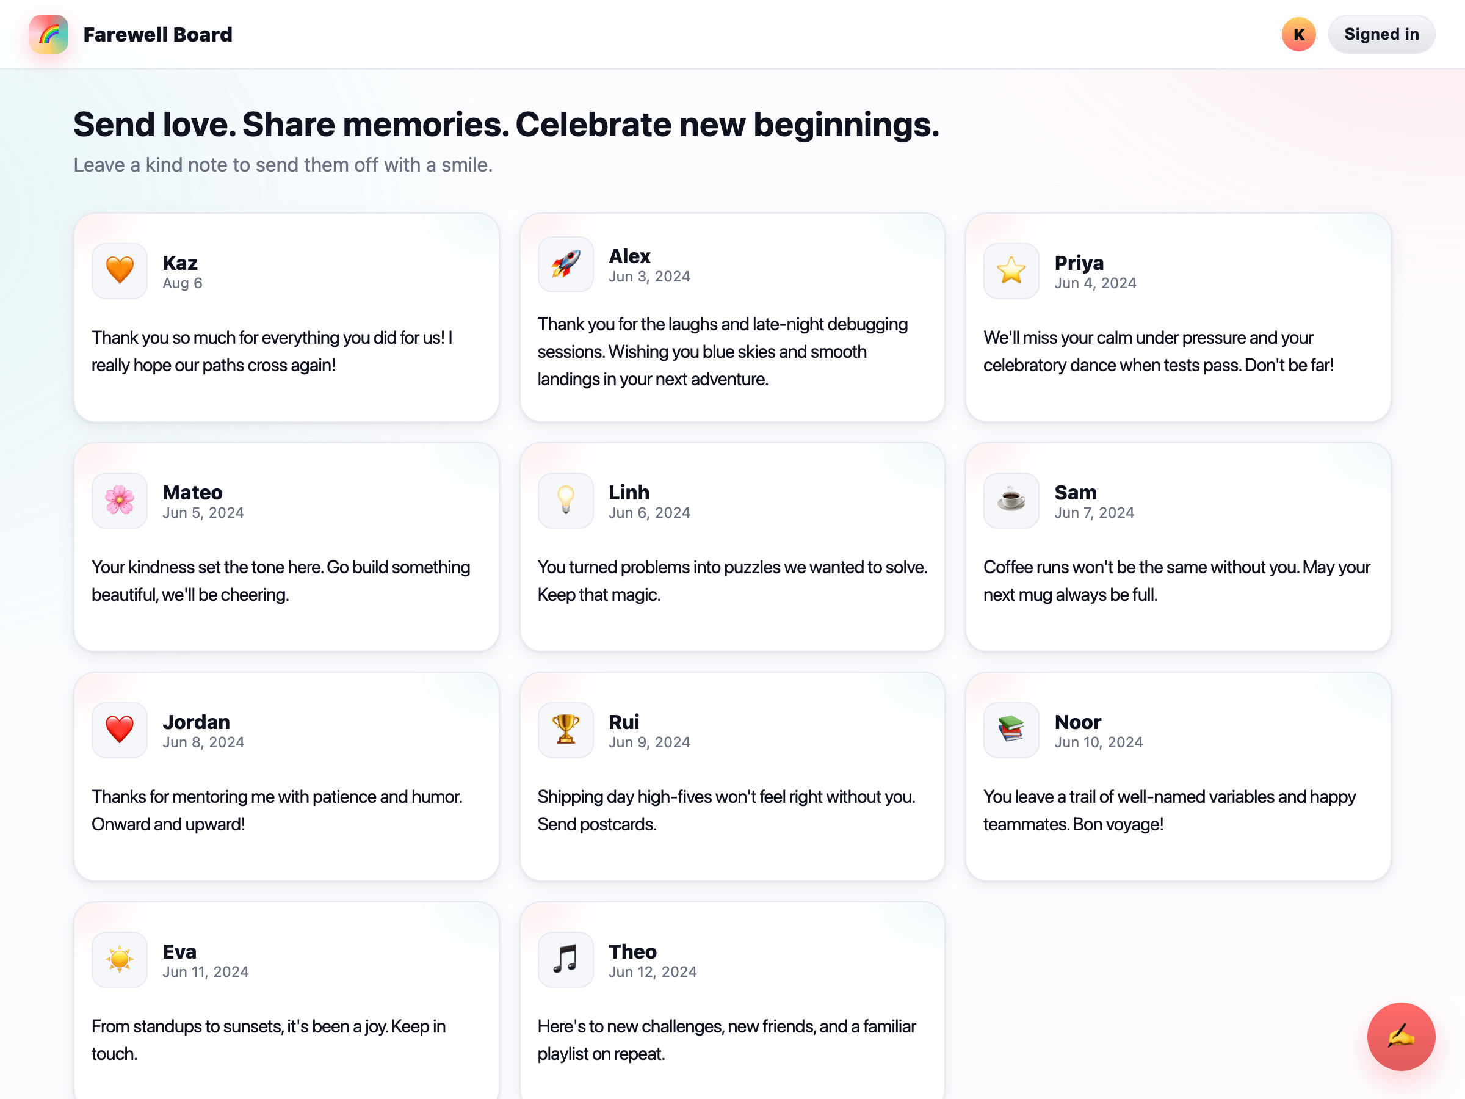
Task: Click the cherry blossom icon on Mateo's note
Action: 120,500
